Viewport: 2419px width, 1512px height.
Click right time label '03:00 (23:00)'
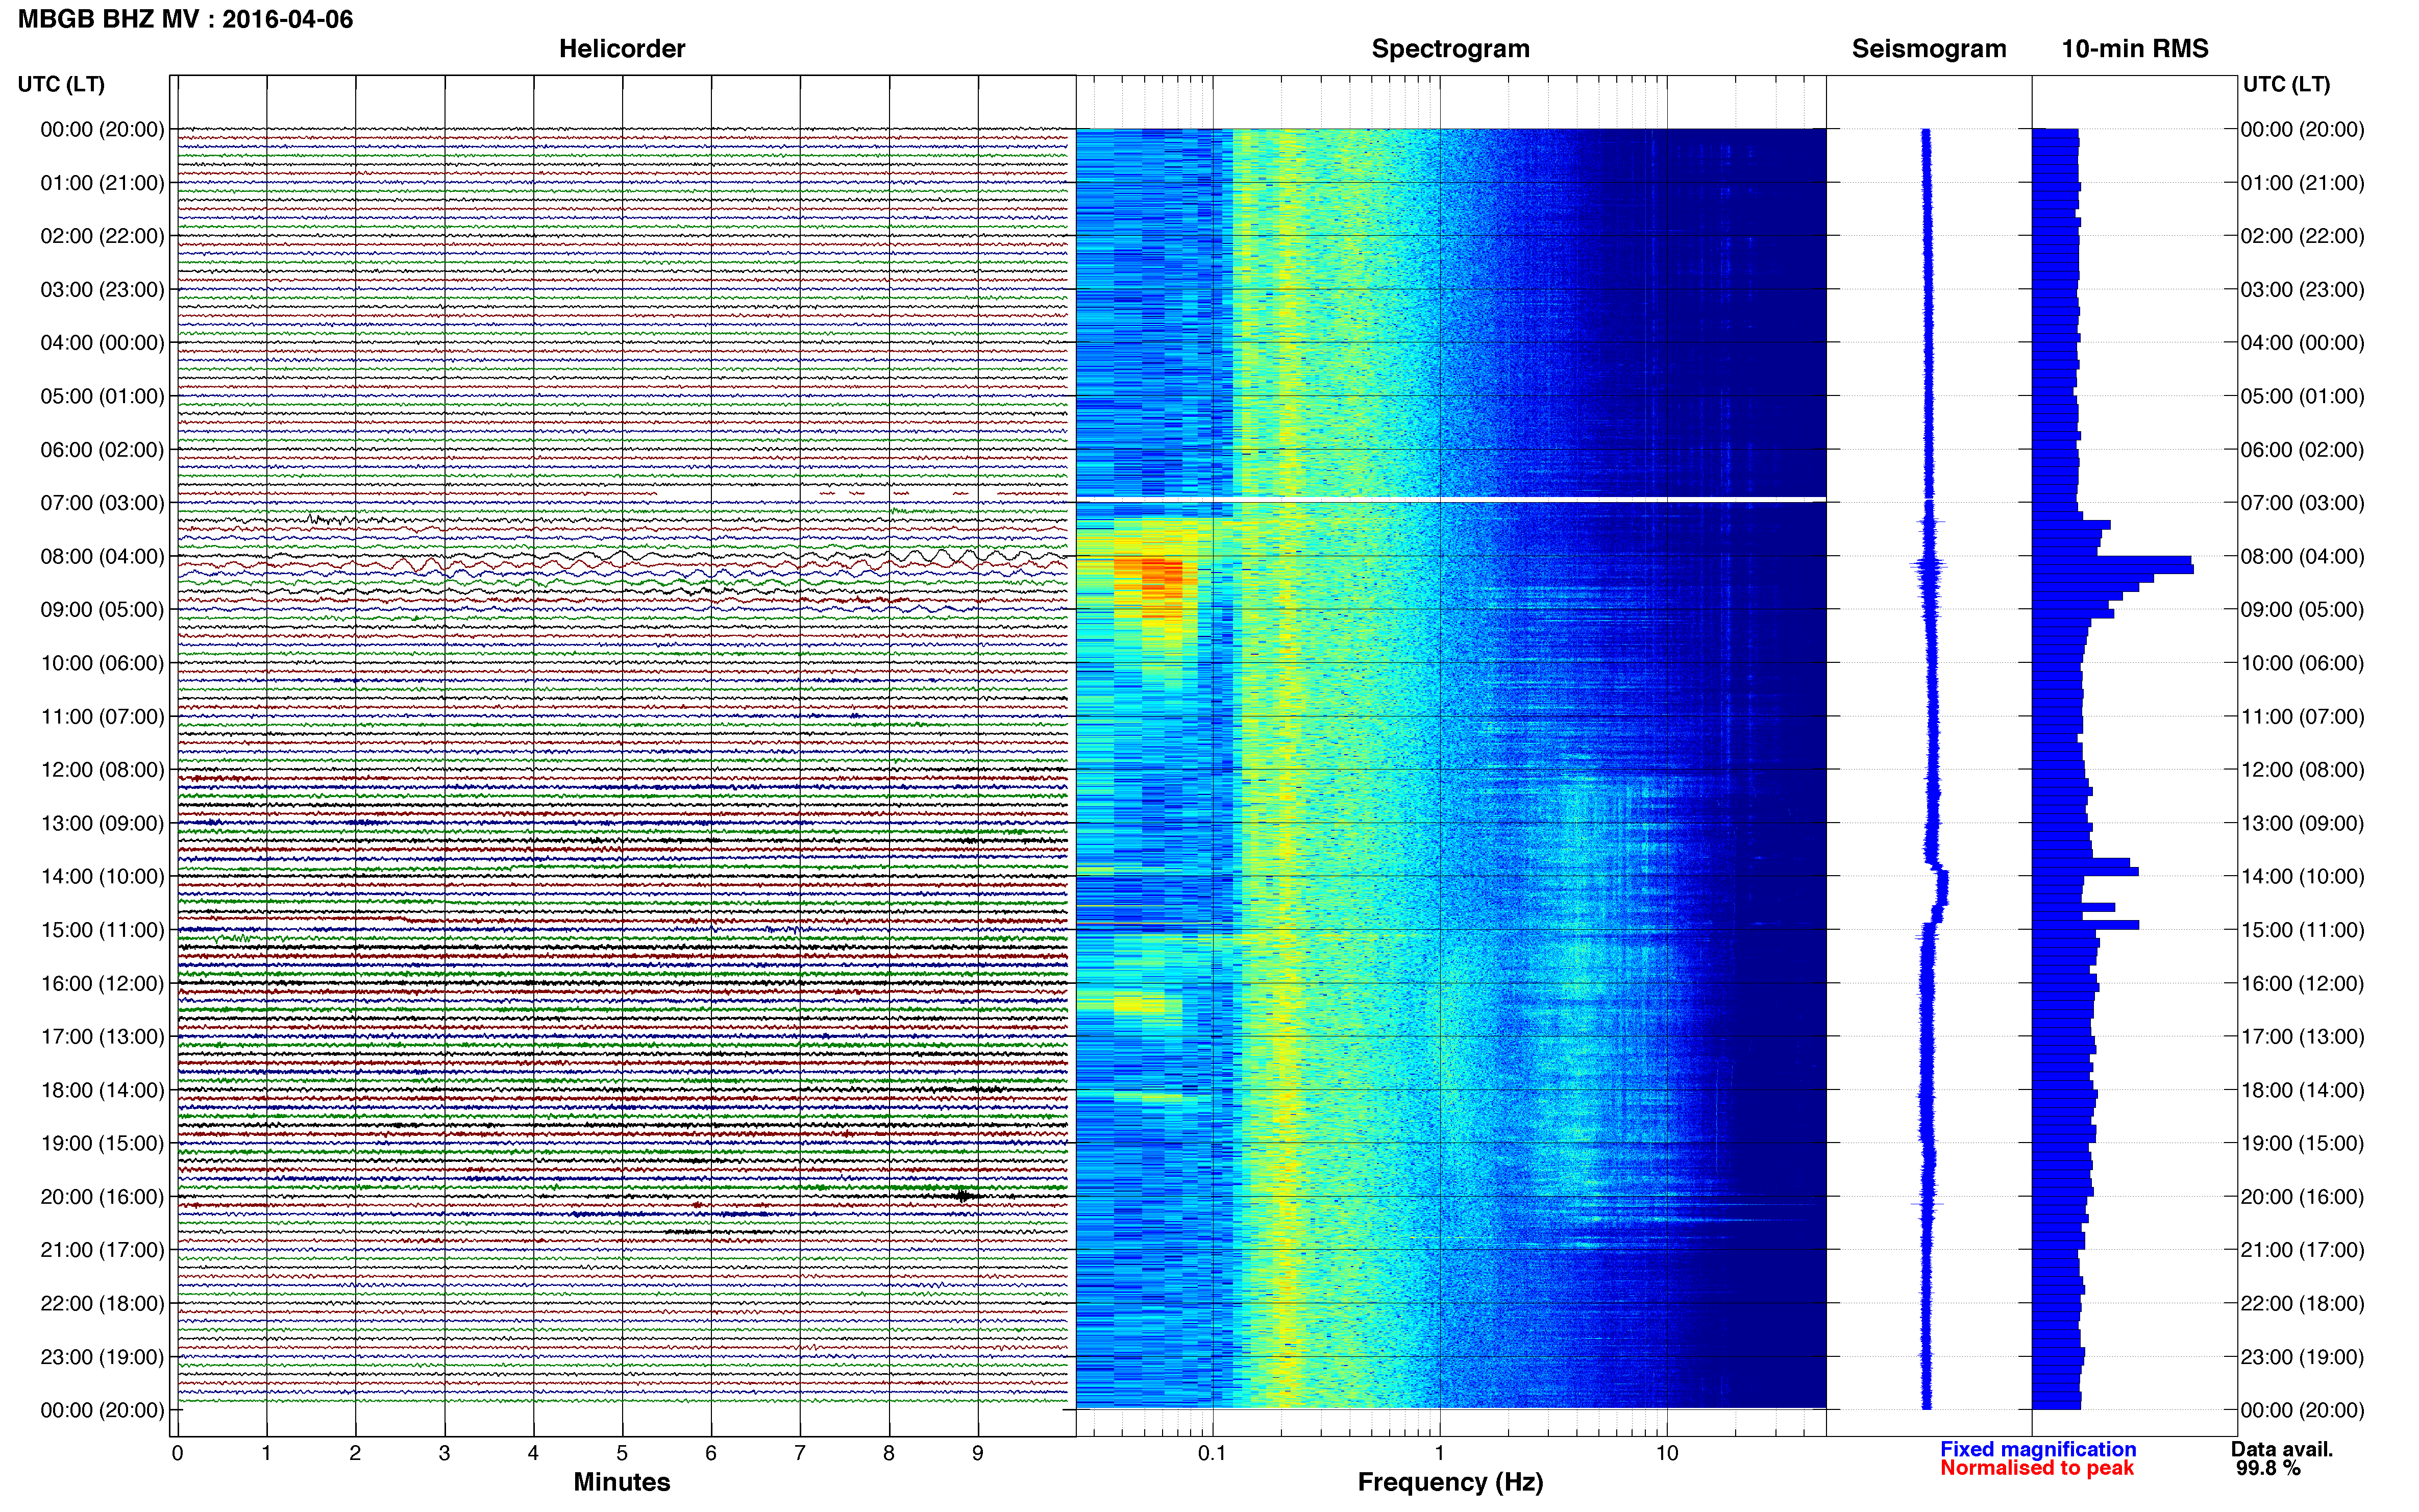coord(2302,289)
